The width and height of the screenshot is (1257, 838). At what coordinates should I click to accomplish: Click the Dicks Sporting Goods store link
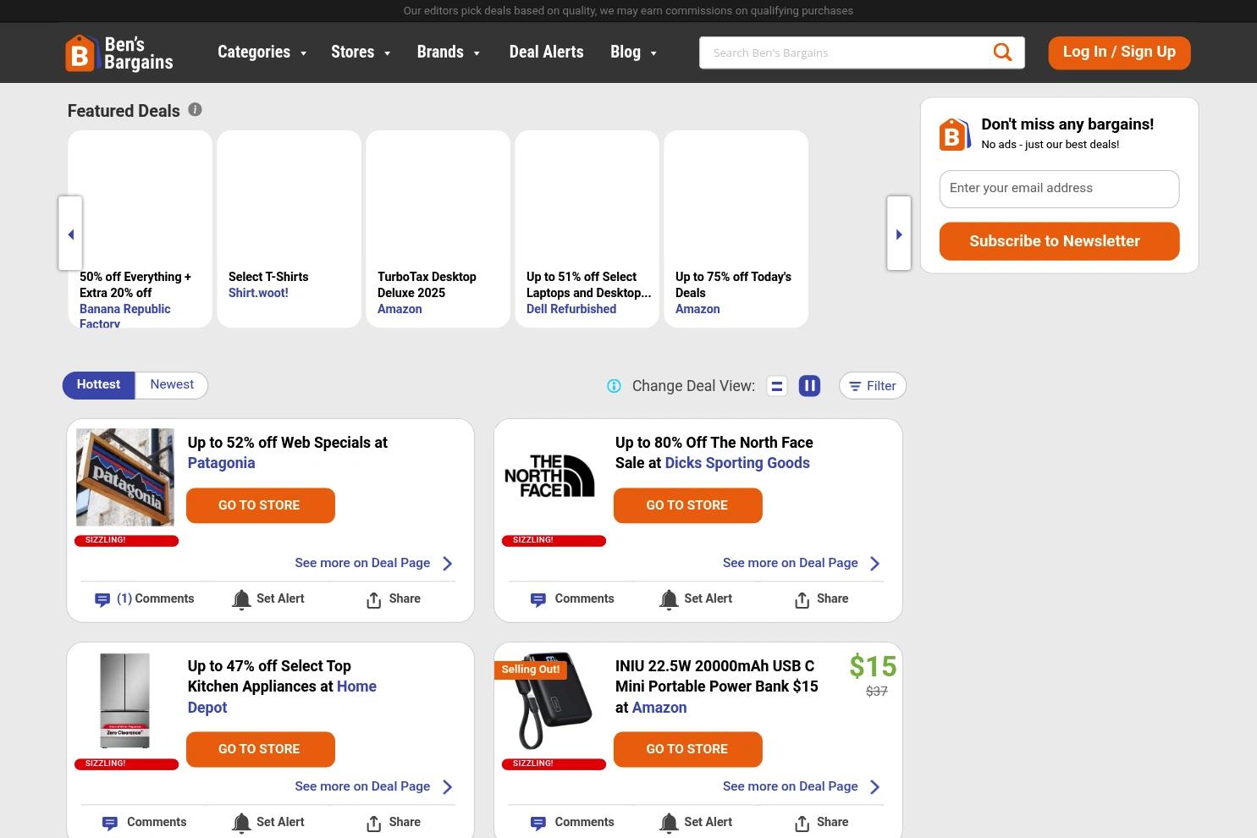pos(737,463)
